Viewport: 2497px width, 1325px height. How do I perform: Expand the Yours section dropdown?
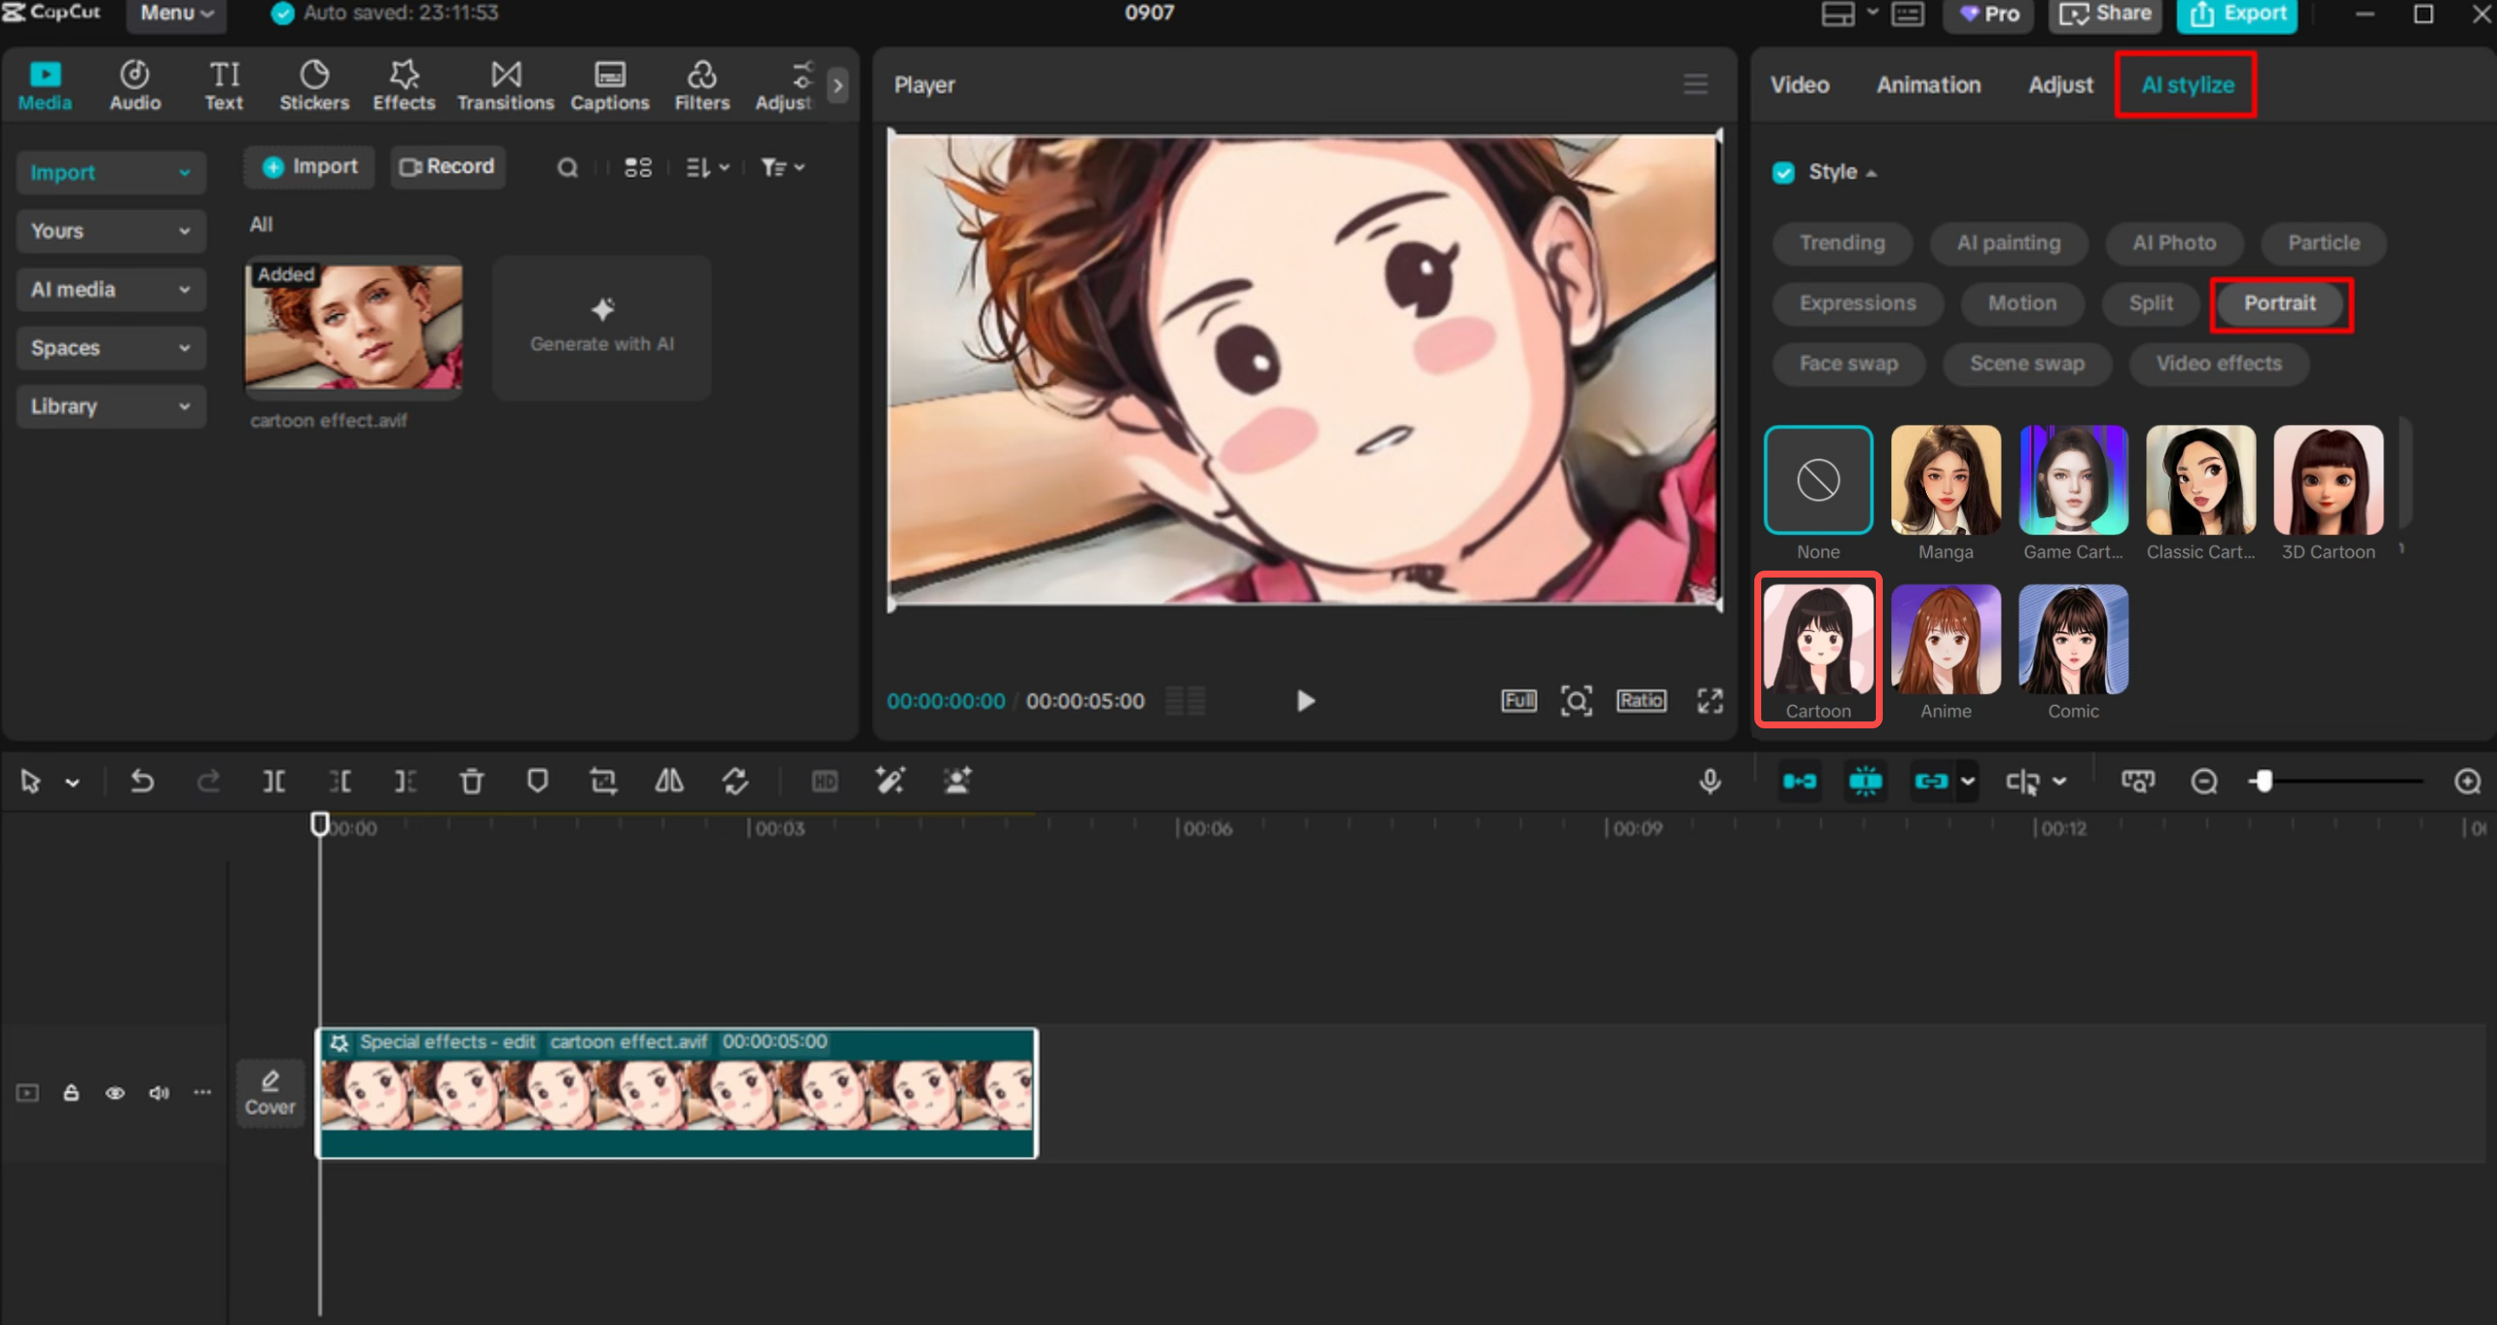110,231
